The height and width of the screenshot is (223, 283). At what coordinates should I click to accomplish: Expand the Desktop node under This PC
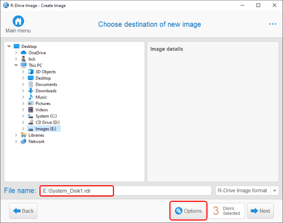click(x=23, y=78)
